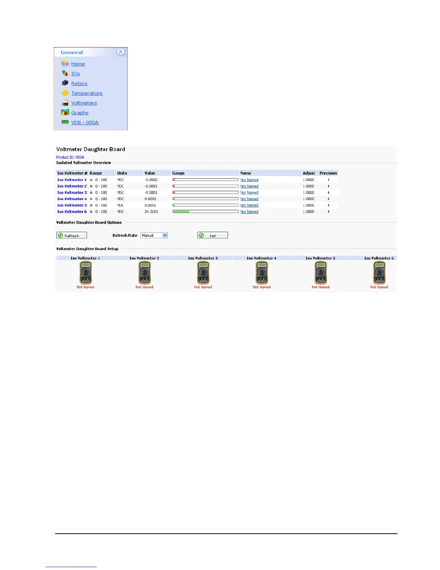The image size is (440, 570).
Task: Click the gauge bar for Iso Voltmeter 6
Action: [x=206, y=212]
